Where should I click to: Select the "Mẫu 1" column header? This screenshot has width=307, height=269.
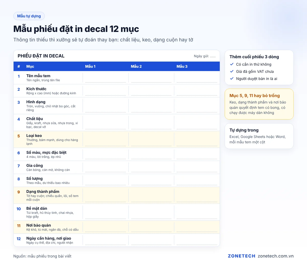(90, 66)
